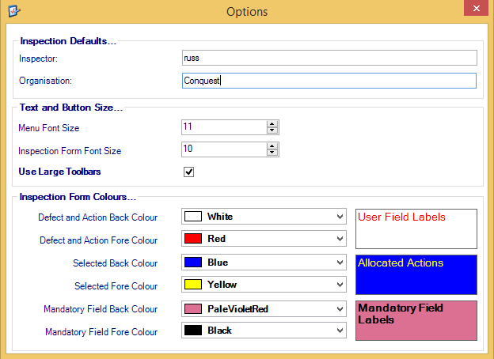This screenshot has width=494, height=359.
Task: Click the Menu Font Size label
Action: point(49,128)
